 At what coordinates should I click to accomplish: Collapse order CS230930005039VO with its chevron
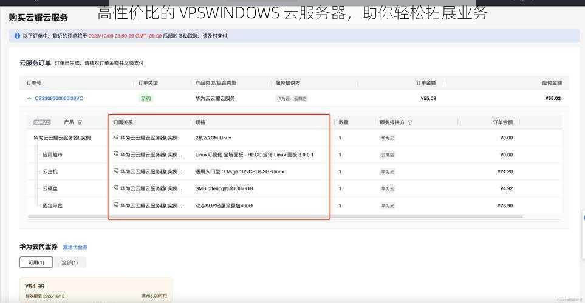29,98
